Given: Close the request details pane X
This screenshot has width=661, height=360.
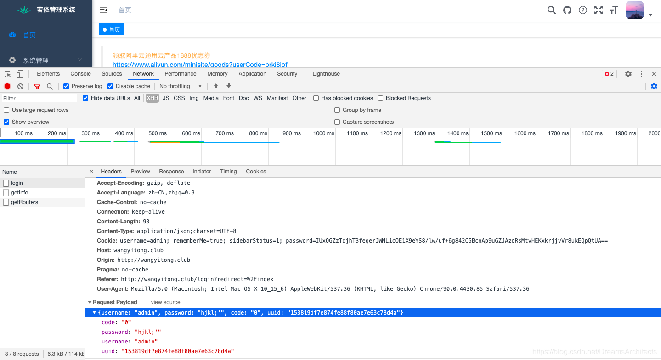Looking at the screenshot, I should [x=91, y=172].
